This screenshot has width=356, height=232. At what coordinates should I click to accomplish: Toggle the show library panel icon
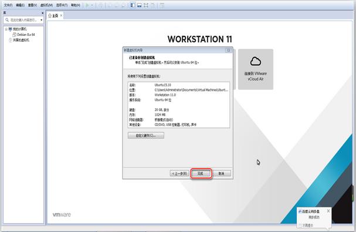(133, 5)
